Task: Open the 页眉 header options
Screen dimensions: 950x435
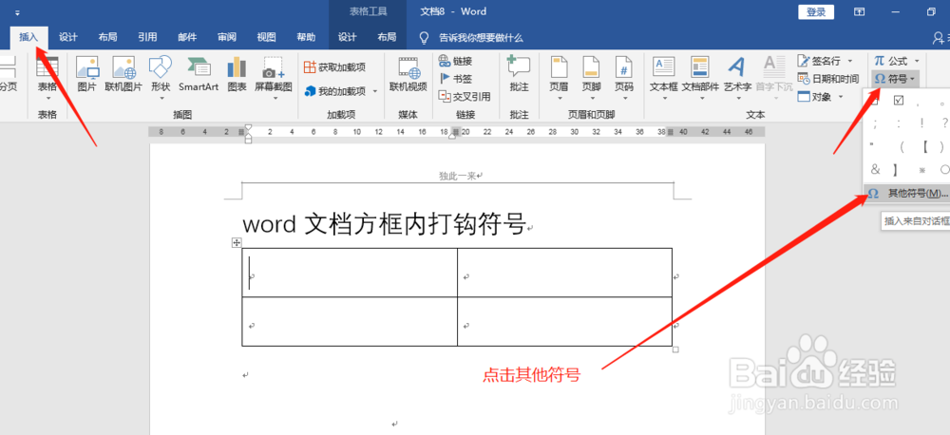Action: pos(559,78)
